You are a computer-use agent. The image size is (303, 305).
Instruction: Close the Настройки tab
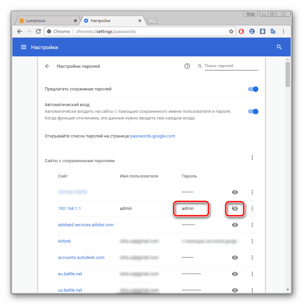click(x=139, y=21)
